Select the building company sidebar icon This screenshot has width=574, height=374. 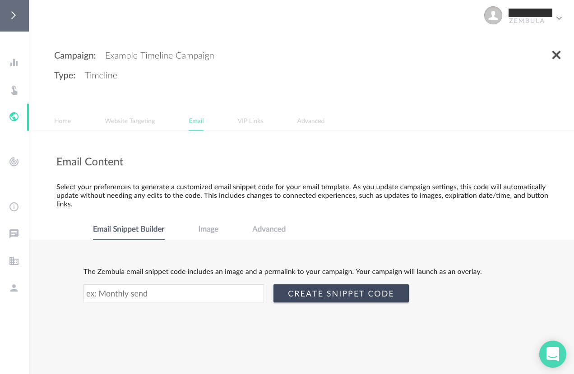click(x=14, y=261)
